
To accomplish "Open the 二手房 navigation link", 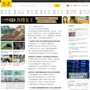I will tap(19, 13).
